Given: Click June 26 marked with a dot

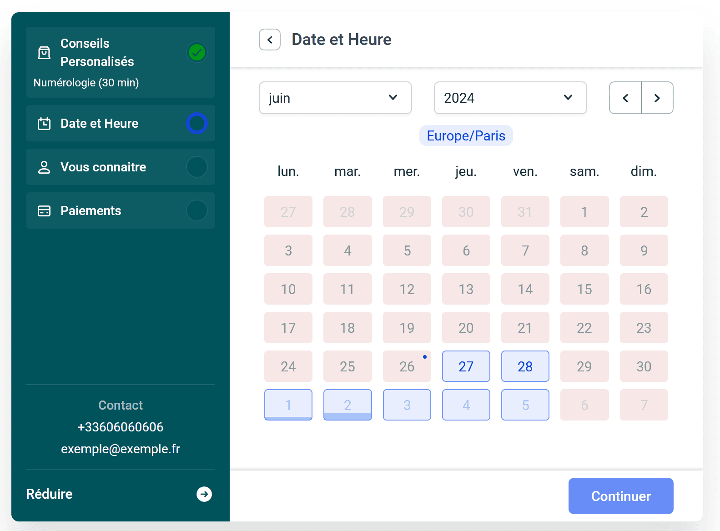Looking at the screenshot, I should pos(407,366).
